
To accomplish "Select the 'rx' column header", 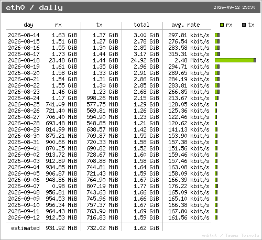I will (x=58, y=25).
